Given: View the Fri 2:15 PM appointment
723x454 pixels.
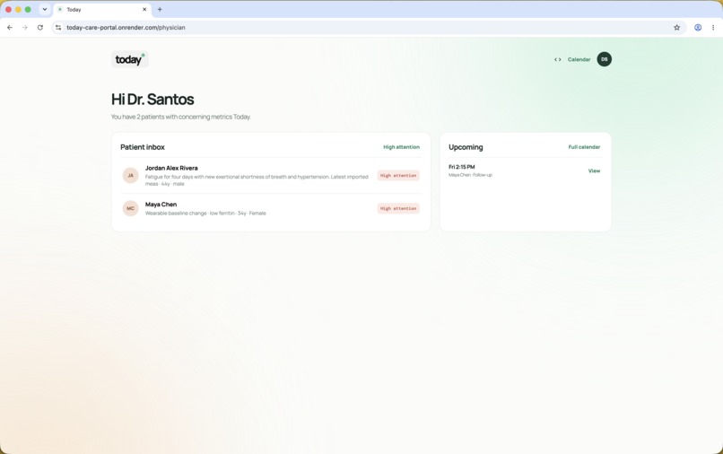Looking at the screenshot, I should 594,170.
